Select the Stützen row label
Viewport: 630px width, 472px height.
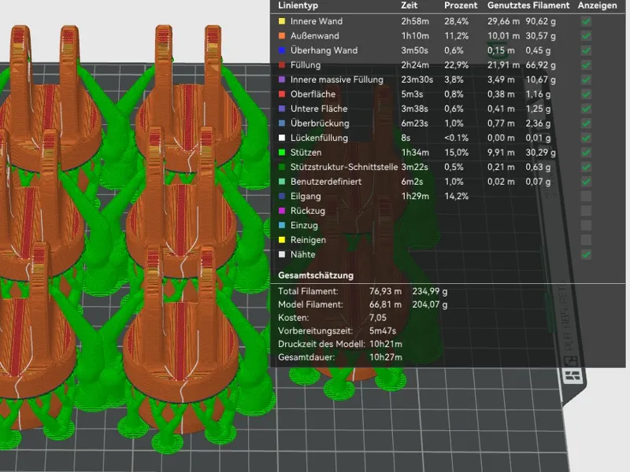(x=306, y=153)
